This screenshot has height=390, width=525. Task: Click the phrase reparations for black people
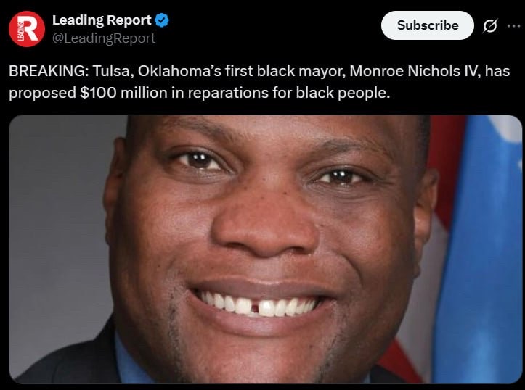(x=288, y=93)
